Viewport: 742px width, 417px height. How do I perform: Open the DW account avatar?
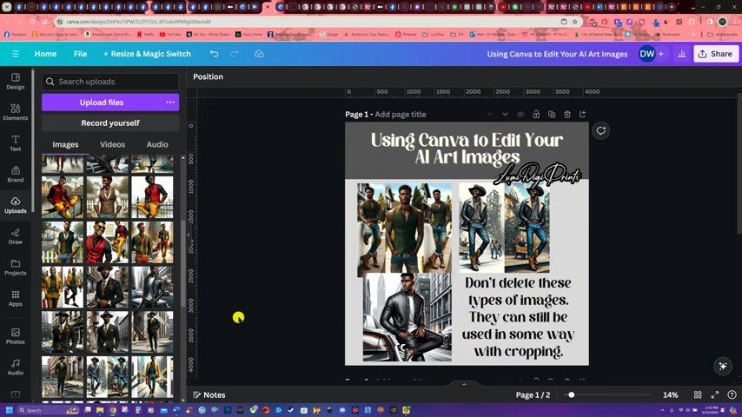(x=647, y=54)
